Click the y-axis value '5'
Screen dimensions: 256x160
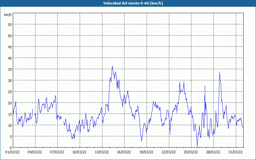[x=11, y=137]
